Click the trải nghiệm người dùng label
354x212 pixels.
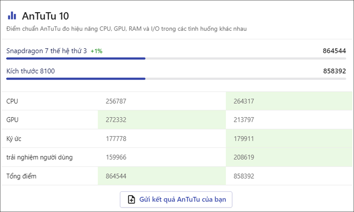40,158
